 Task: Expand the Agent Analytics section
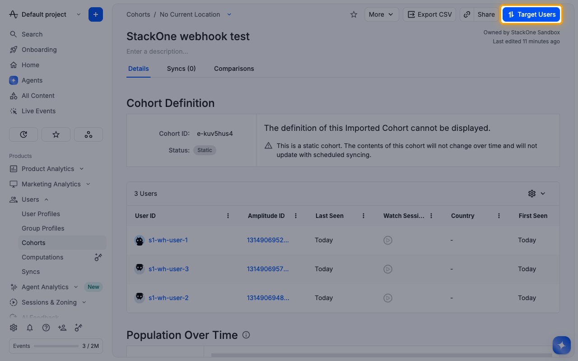pyautogui.click(x=76, y=287)
